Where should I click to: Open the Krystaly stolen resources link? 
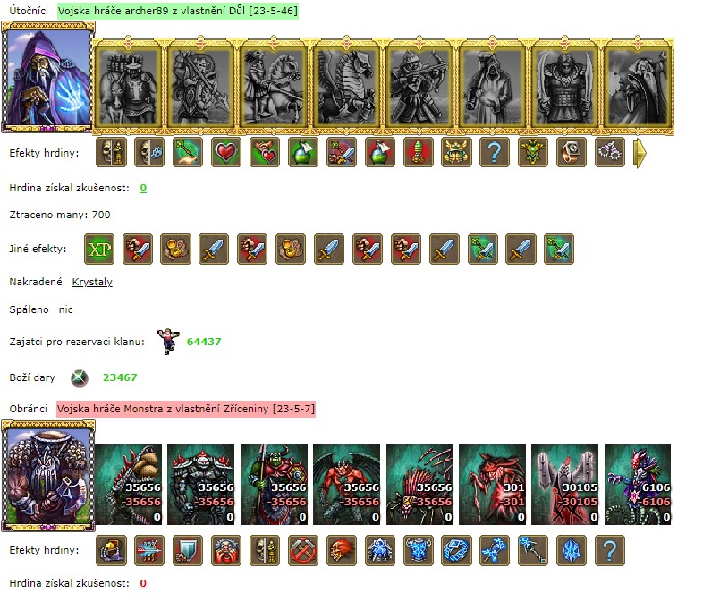point(92,282)
